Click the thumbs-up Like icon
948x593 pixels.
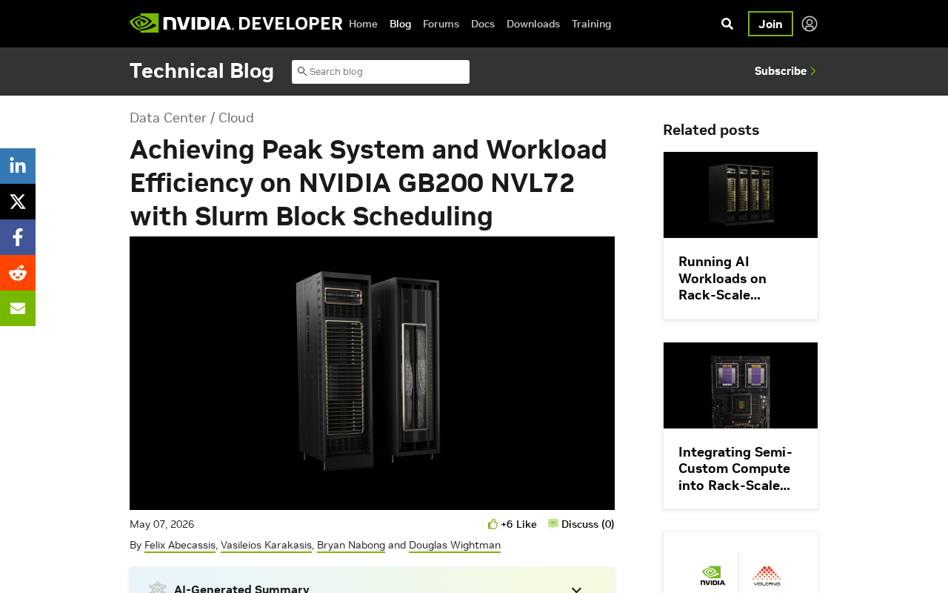tap(493, 524)
